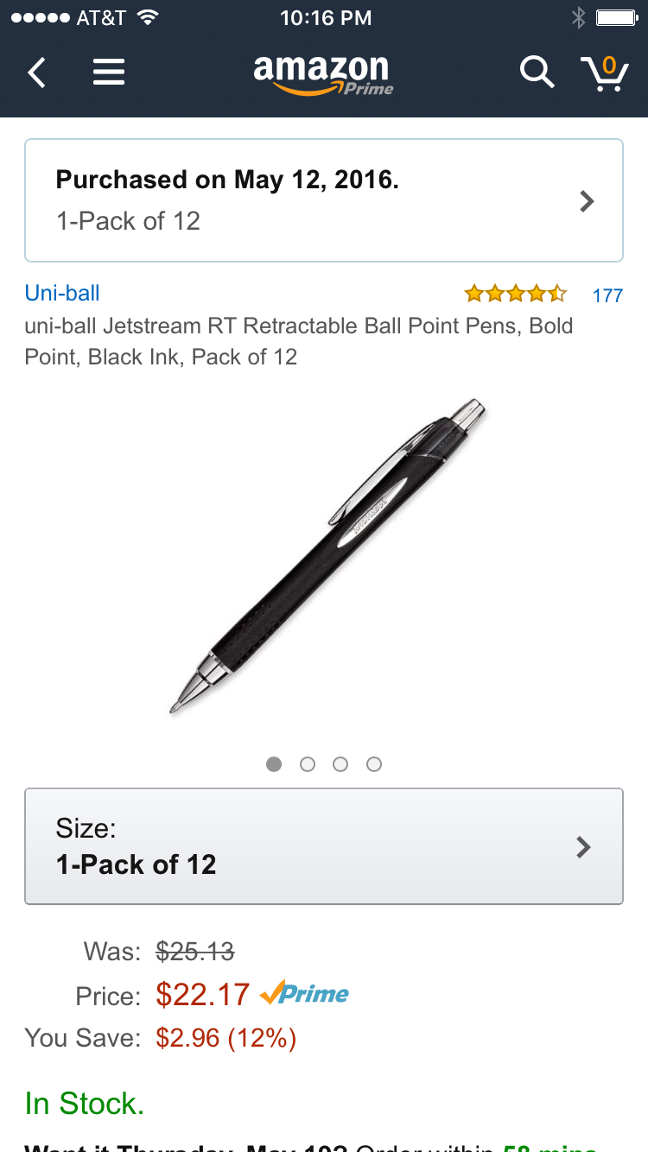Tap the battery status icon
This screenshot has width=648, height=1152.
pyautogui.click(x=615, y=17)
